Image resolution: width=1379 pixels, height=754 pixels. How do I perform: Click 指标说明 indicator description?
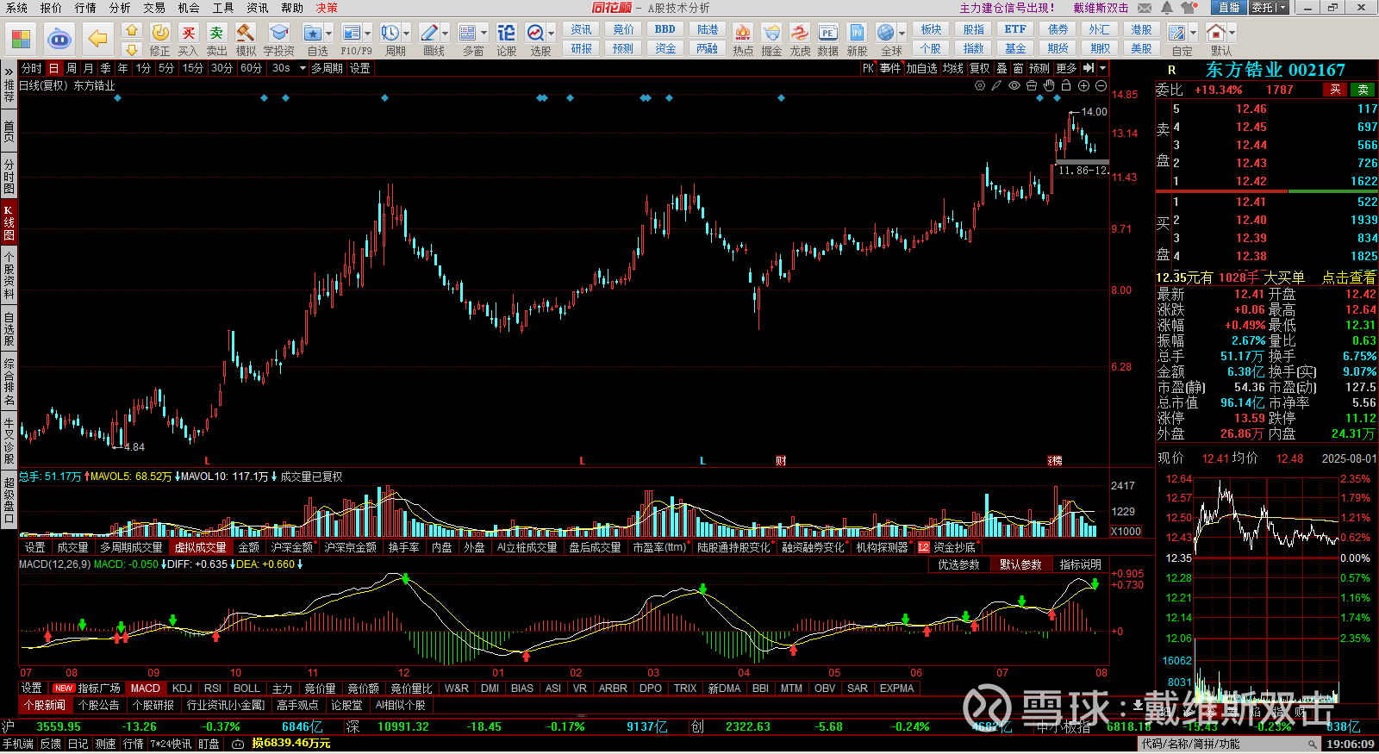pyautogui.click(x=1081, y=564)
